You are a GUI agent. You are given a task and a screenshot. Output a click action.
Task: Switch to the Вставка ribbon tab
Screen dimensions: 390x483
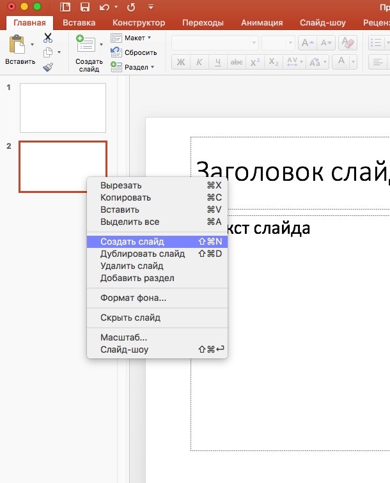(79, 22)
